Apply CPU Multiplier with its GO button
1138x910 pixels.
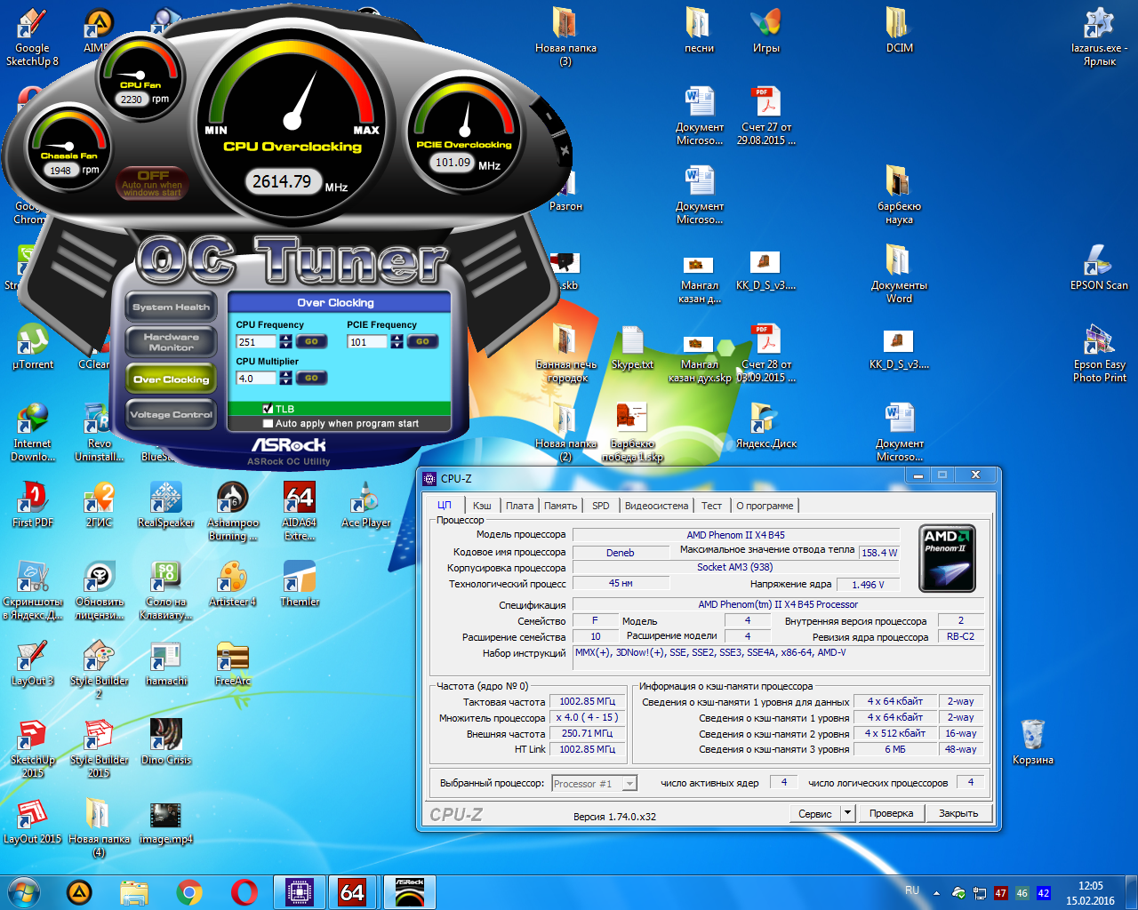pos(311,378)
